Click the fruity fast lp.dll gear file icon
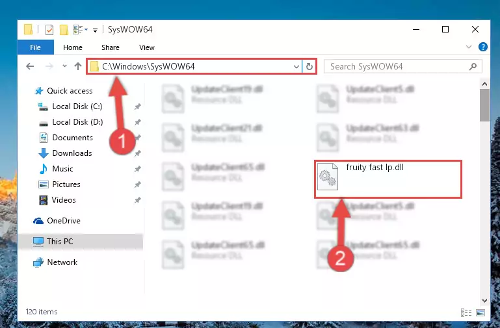 [328, 177]
